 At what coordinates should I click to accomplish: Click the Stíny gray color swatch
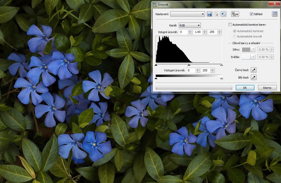point(246,50)
